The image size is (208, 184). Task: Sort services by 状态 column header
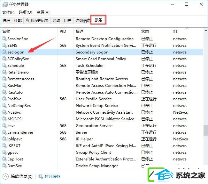155,32
